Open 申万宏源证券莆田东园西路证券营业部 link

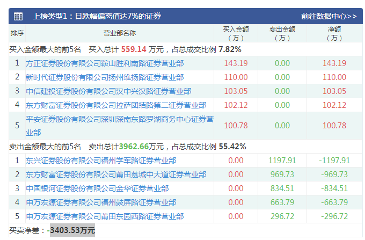click(x=105, y=216)
